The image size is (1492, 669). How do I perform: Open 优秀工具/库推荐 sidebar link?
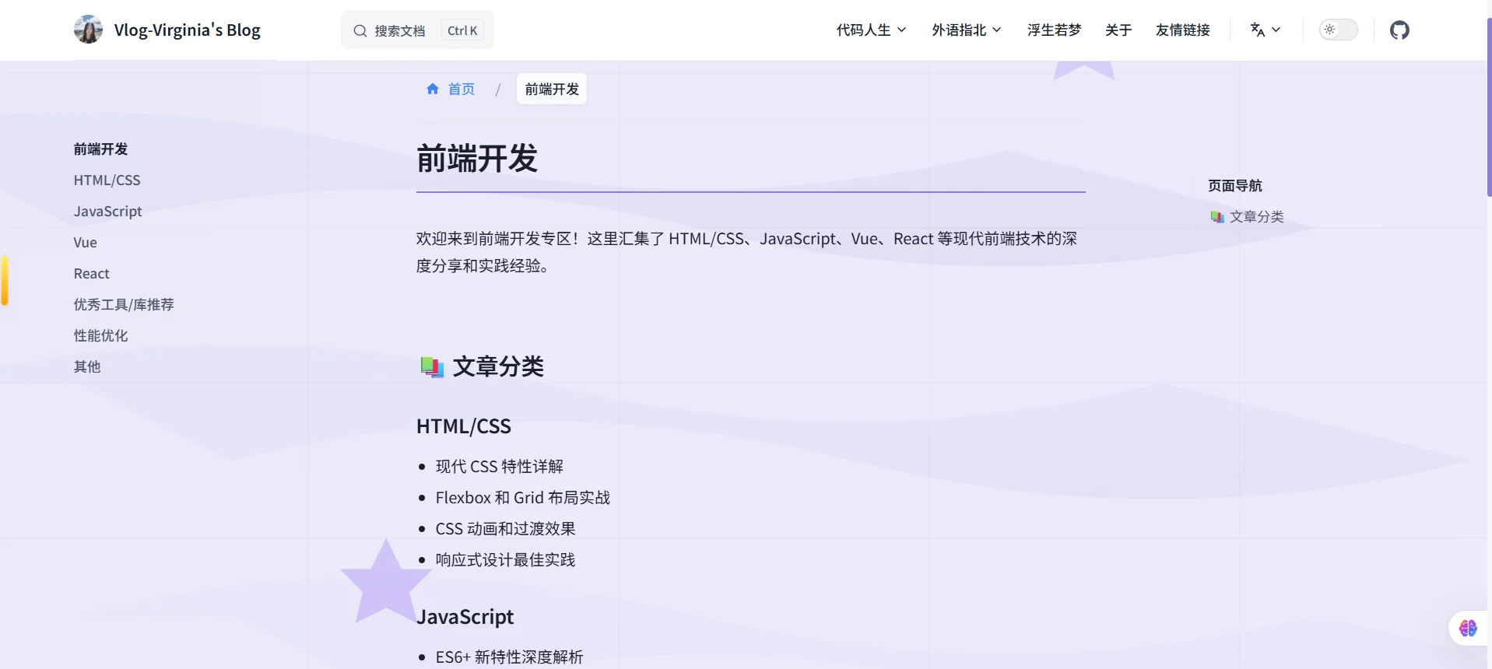[x=124, y=305]
